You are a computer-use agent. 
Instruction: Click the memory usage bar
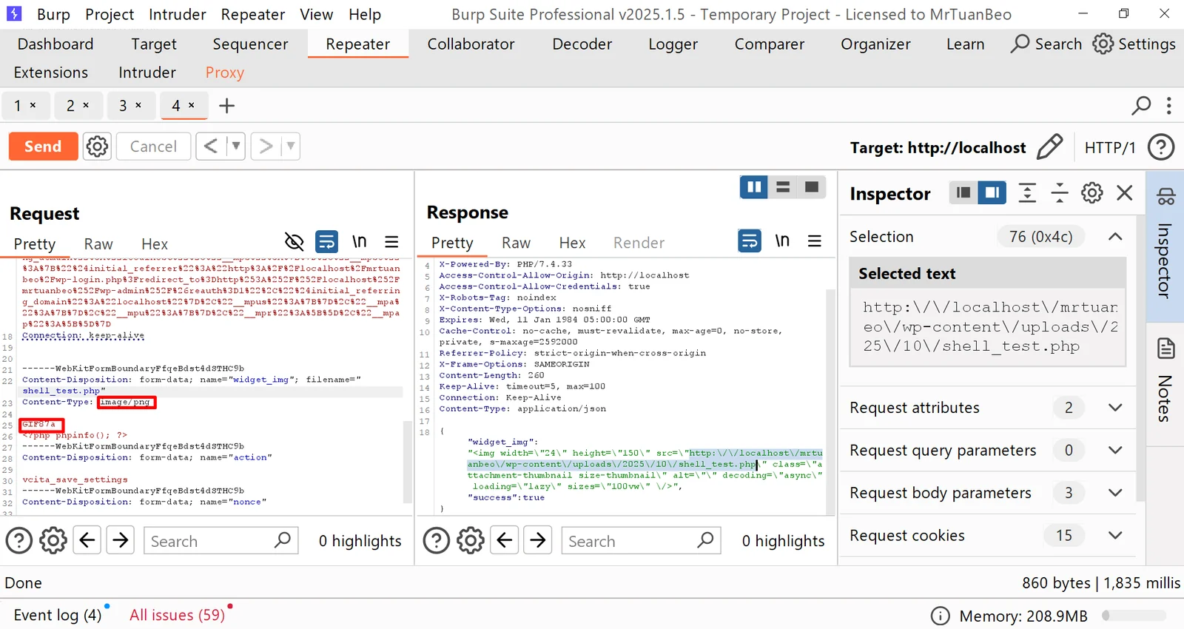(x=1134, y=616)
